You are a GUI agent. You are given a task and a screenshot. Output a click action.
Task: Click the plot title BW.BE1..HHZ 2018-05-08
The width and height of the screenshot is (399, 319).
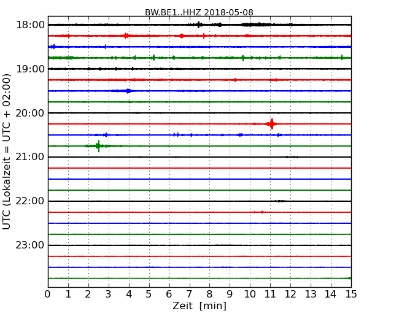(199, 12)
